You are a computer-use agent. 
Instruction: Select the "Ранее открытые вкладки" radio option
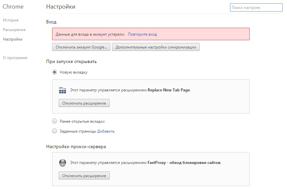click(x=55, y=121)
